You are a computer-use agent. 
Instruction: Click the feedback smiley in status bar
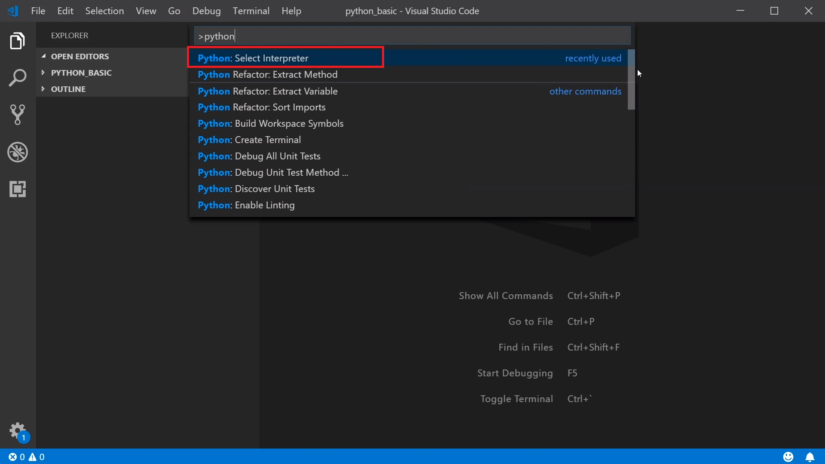[788, 457]
